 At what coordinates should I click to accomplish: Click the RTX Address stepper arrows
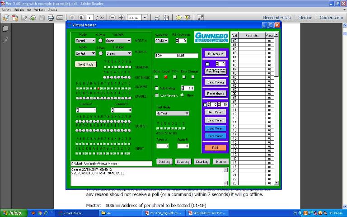click(x=177, y=41)
